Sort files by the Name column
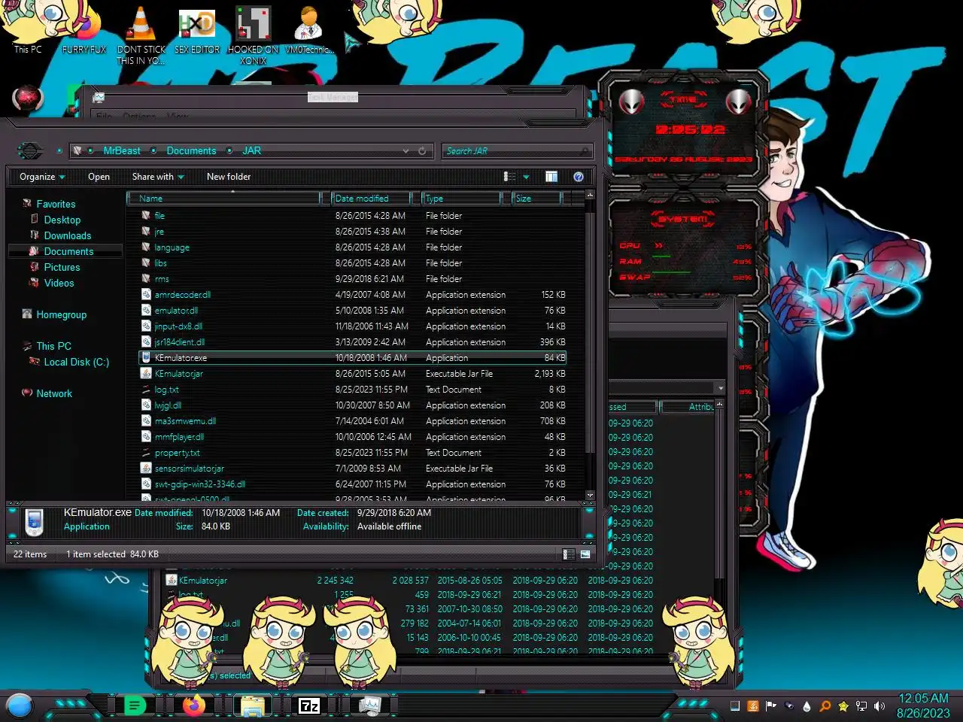The width and height of the screenshot is (963, 722). coord(224,199)
